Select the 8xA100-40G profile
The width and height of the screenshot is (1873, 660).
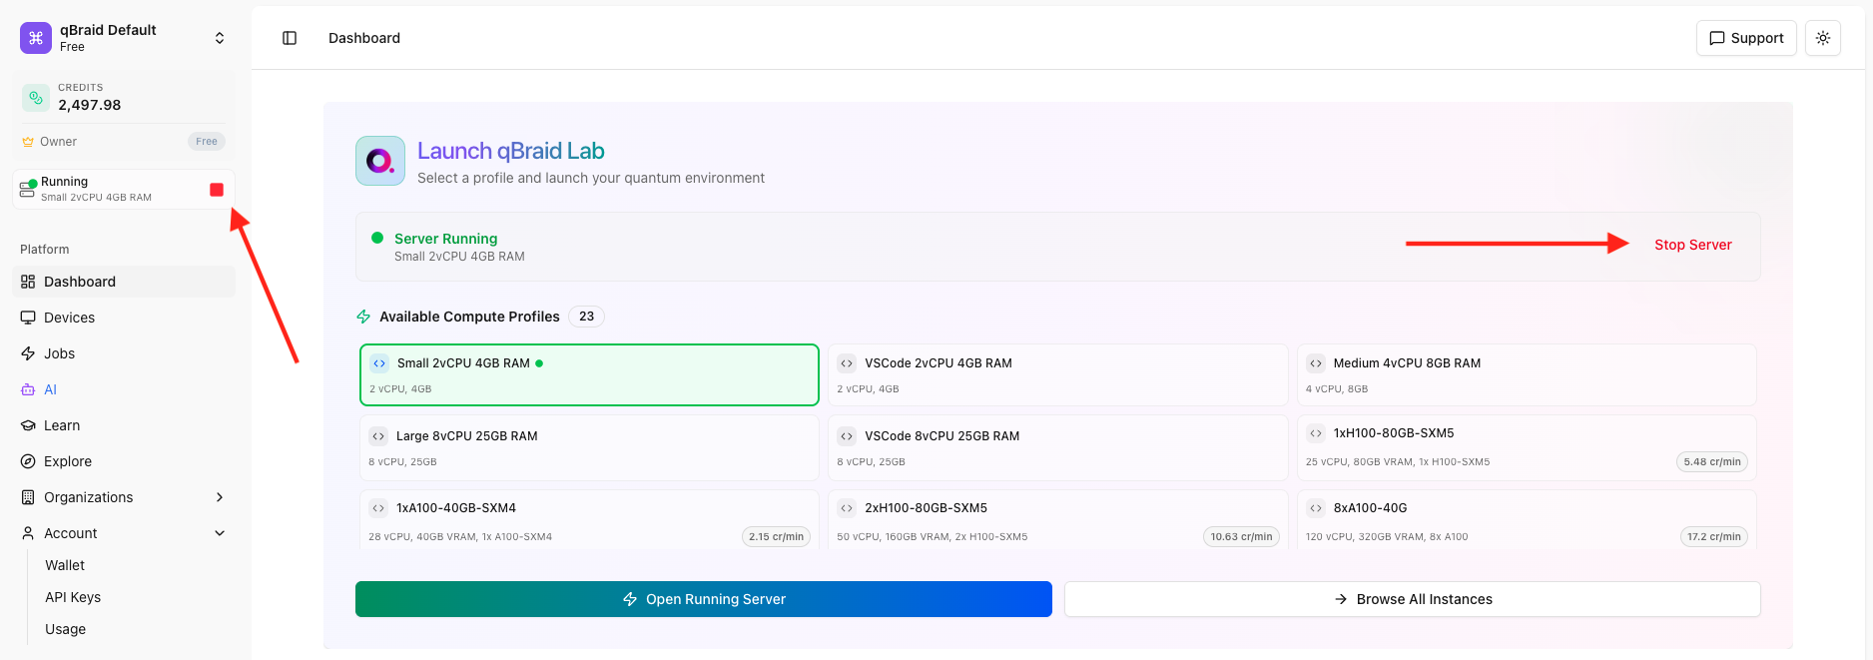pyautogui.click(x=1527, y=519)
